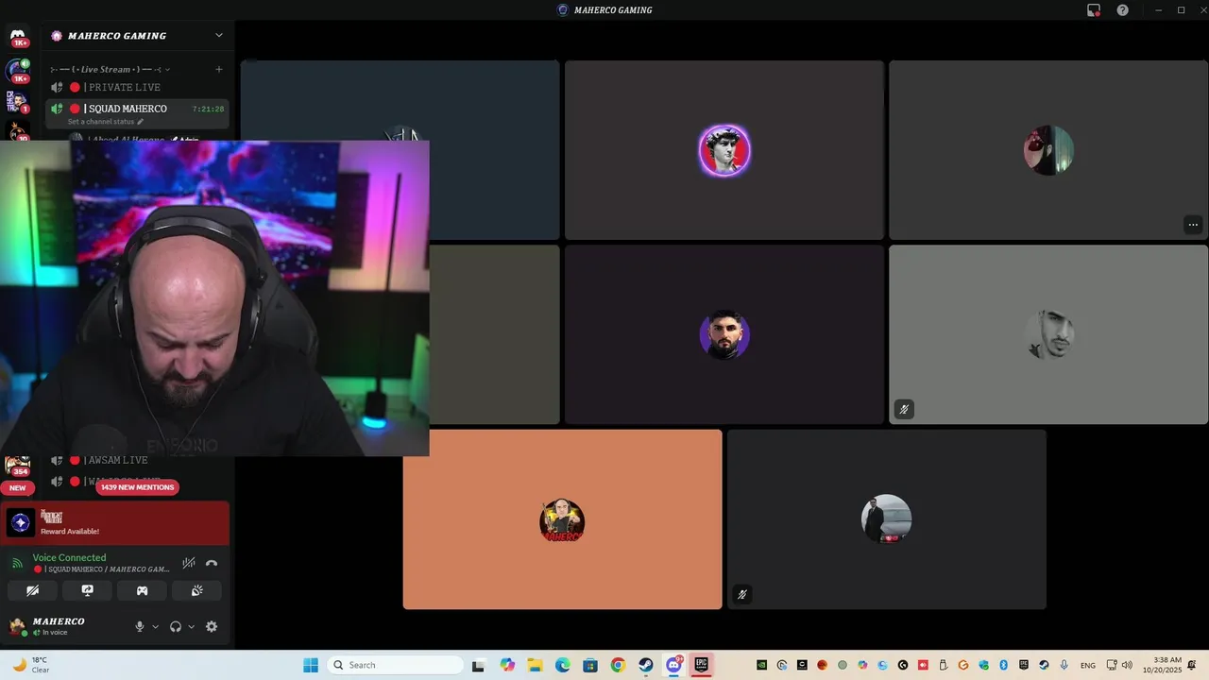Open Bluetooth tray icon
The width and height of the screenshot is (1209, 680).
point(1003,665)
